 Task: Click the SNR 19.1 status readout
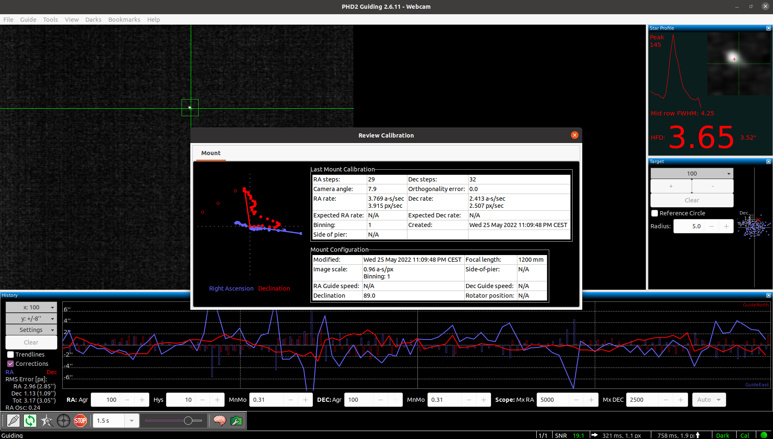pyautogui.click(x=569, y=435)
